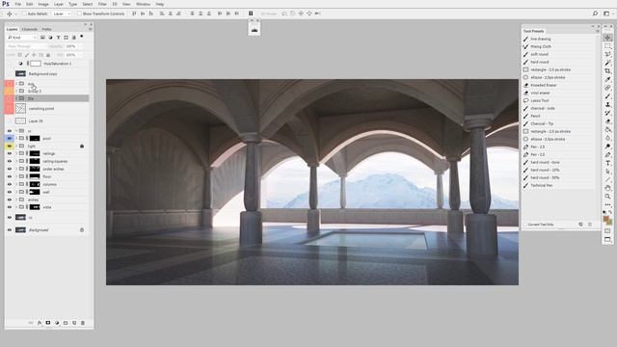Select the Crop tool
Screen dimensions: 617x347
pos(607,71)
